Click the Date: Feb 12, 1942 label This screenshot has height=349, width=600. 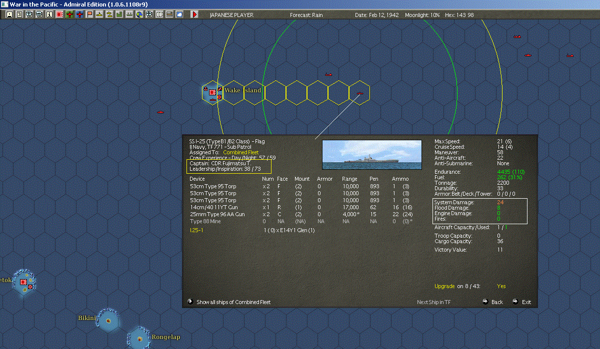pyautogui.click(x=376, y=15)
